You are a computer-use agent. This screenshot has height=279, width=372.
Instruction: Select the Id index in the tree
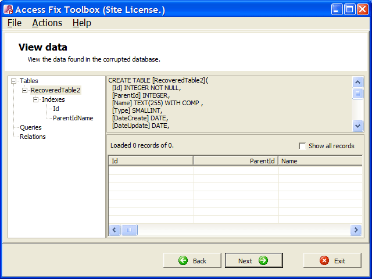[56, 109]
